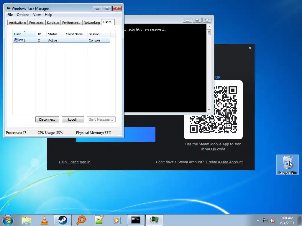Click the Logoff button
This screenshot has height=226, width=302.
(73, 119)
